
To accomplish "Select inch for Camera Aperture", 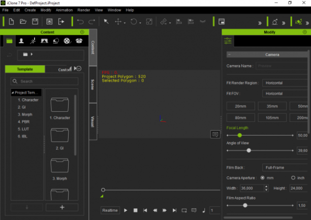I will pyautogui.click(x=293, y=178).
